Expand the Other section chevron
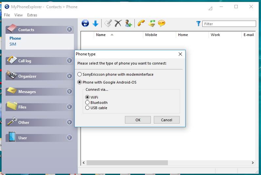This screenshot has width=261, height=175. [70, 122]
